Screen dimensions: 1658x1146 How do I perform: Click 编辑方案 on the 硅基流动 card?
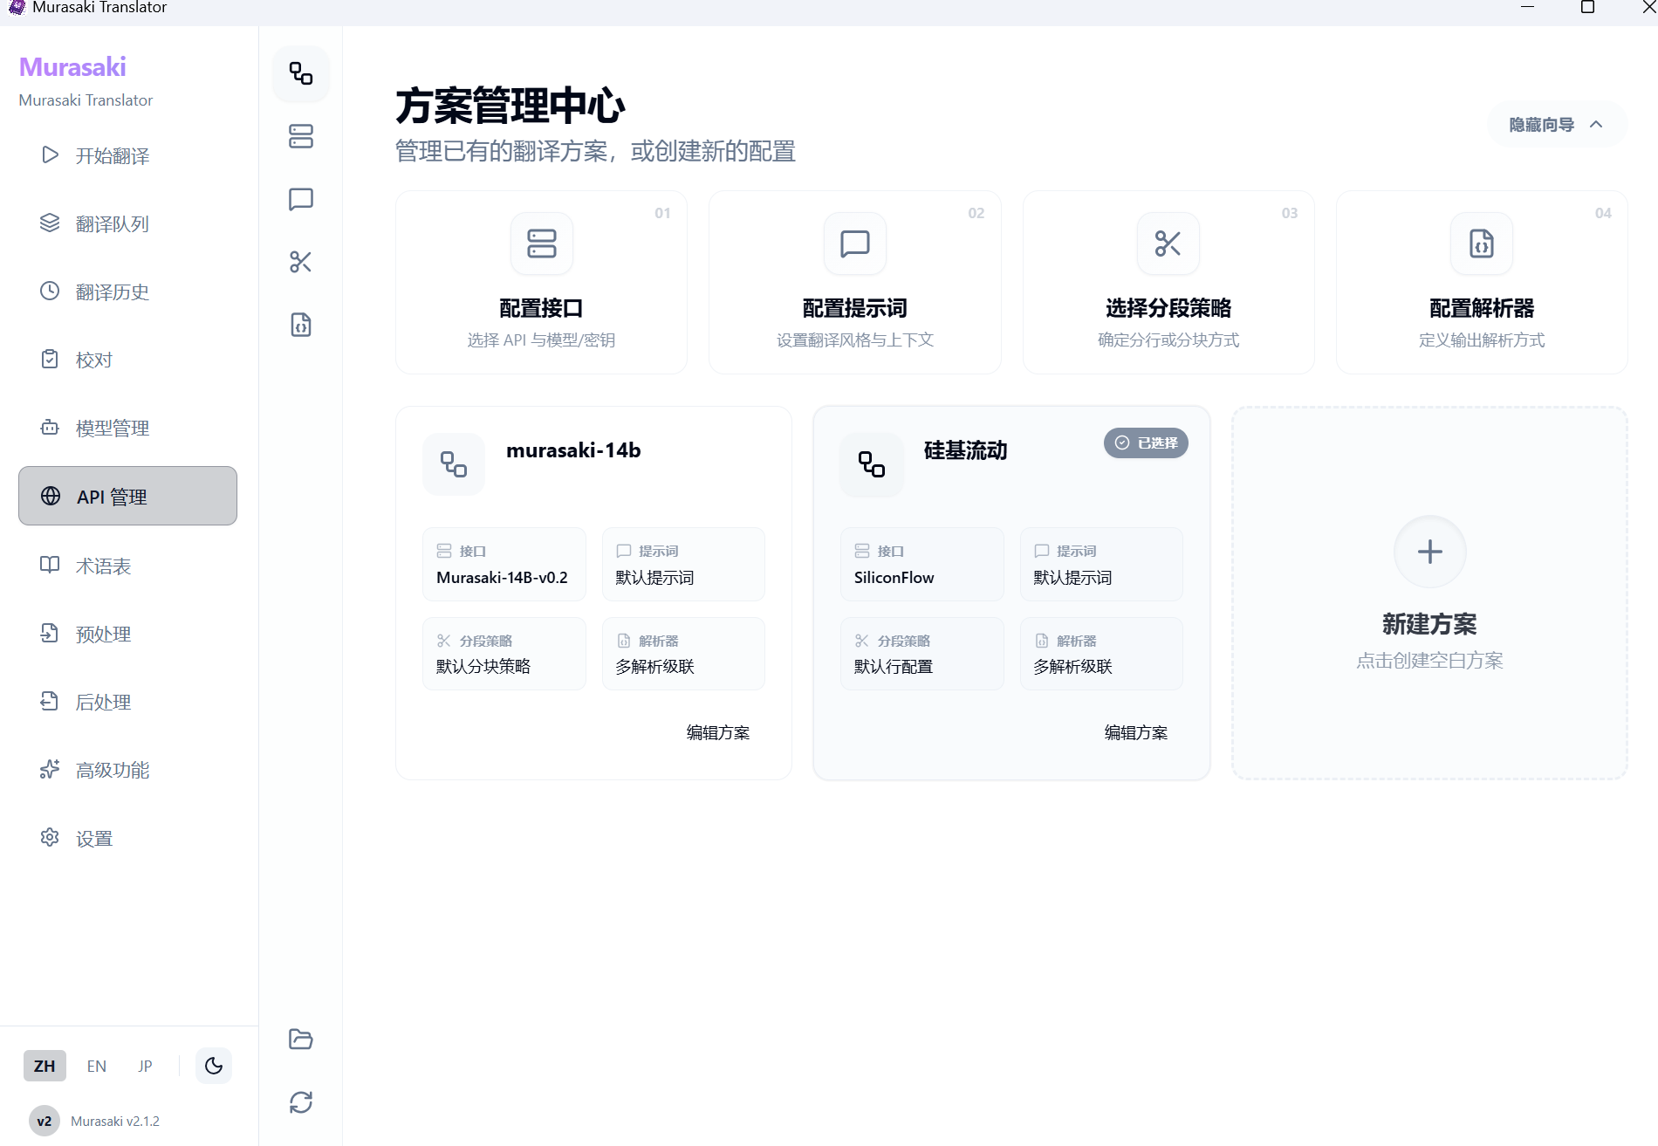click(x=1135, y=732)
